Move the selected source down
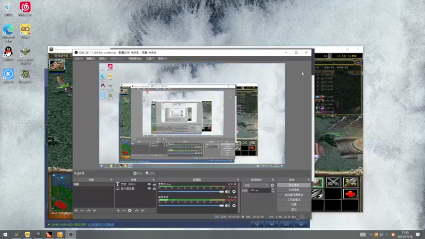This screenshot has width=425, height=239. [142, 210]
